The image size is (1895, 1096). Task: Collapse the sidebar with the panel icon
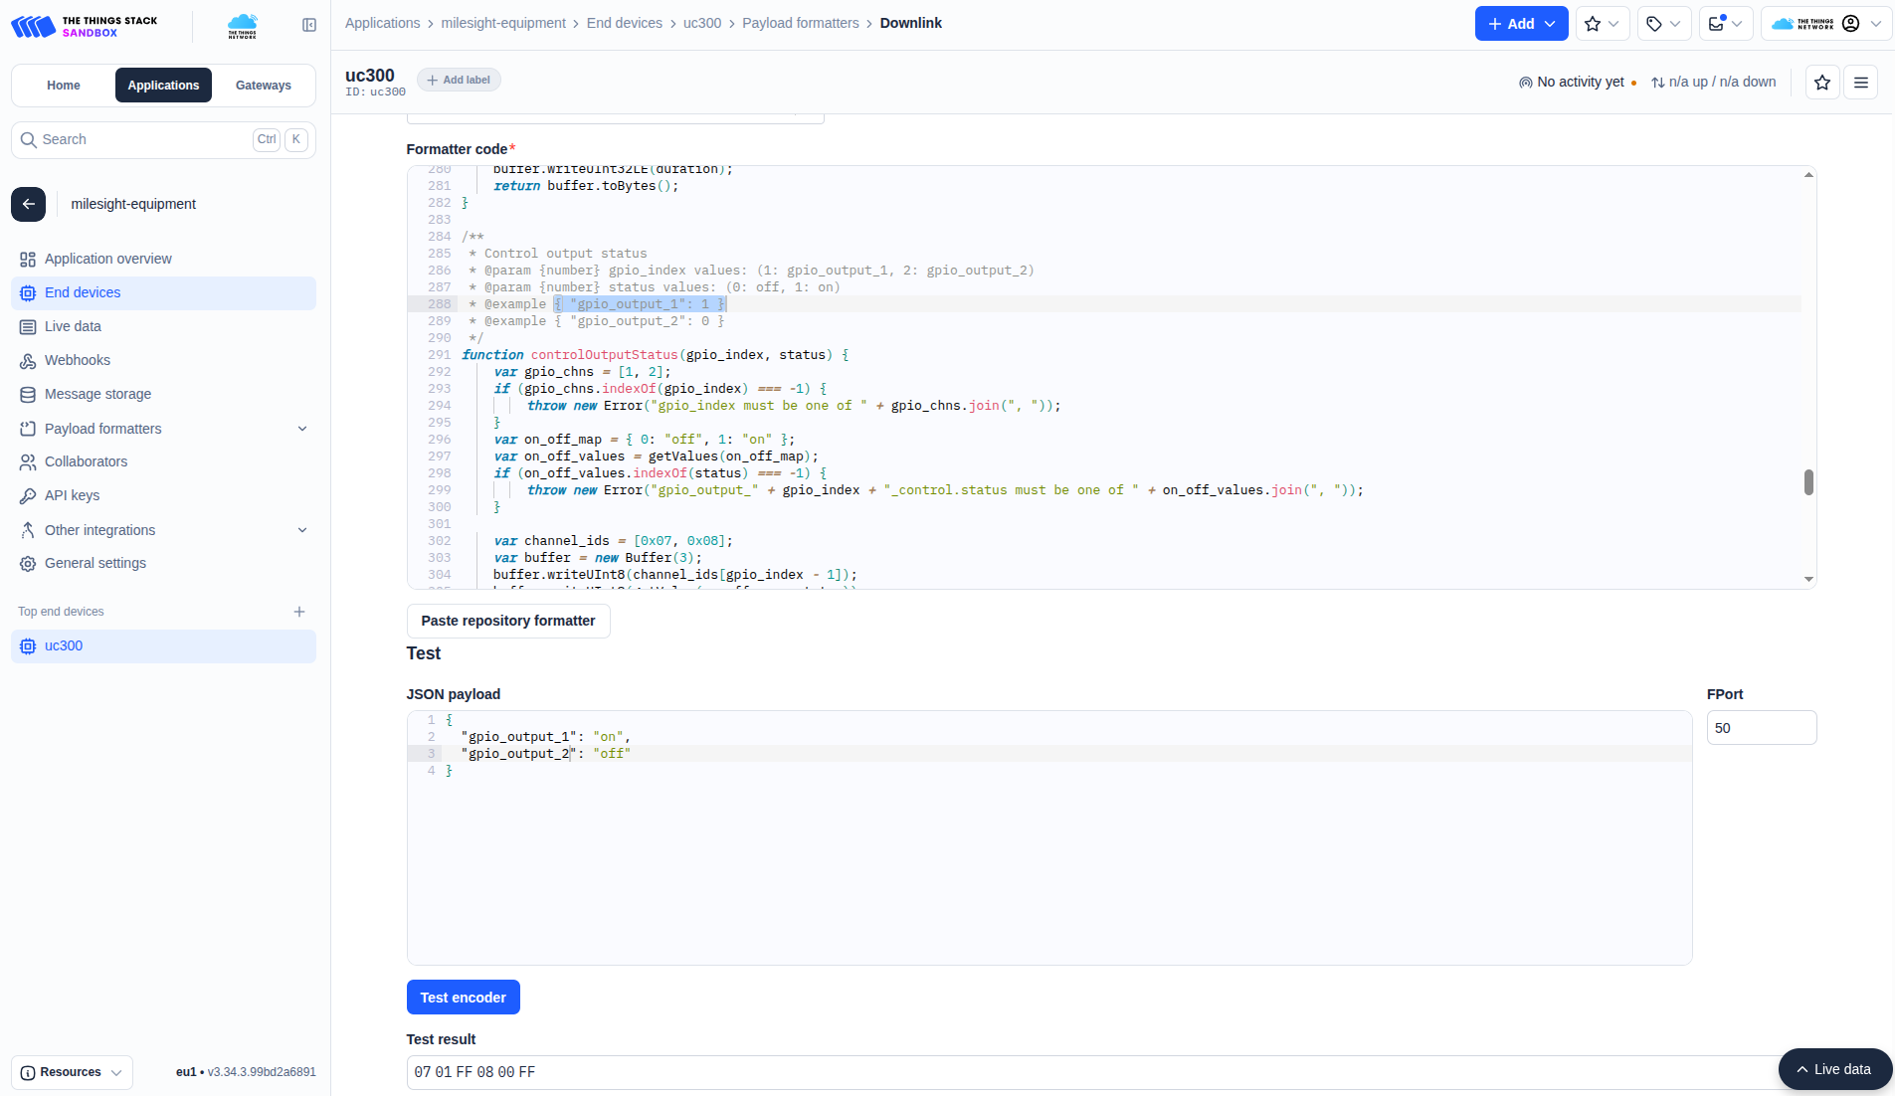[x=309, y=25]
